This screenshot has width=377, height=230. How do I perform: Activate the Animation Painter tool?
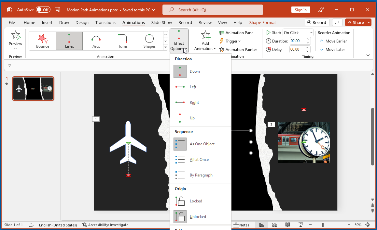(238, 50)
